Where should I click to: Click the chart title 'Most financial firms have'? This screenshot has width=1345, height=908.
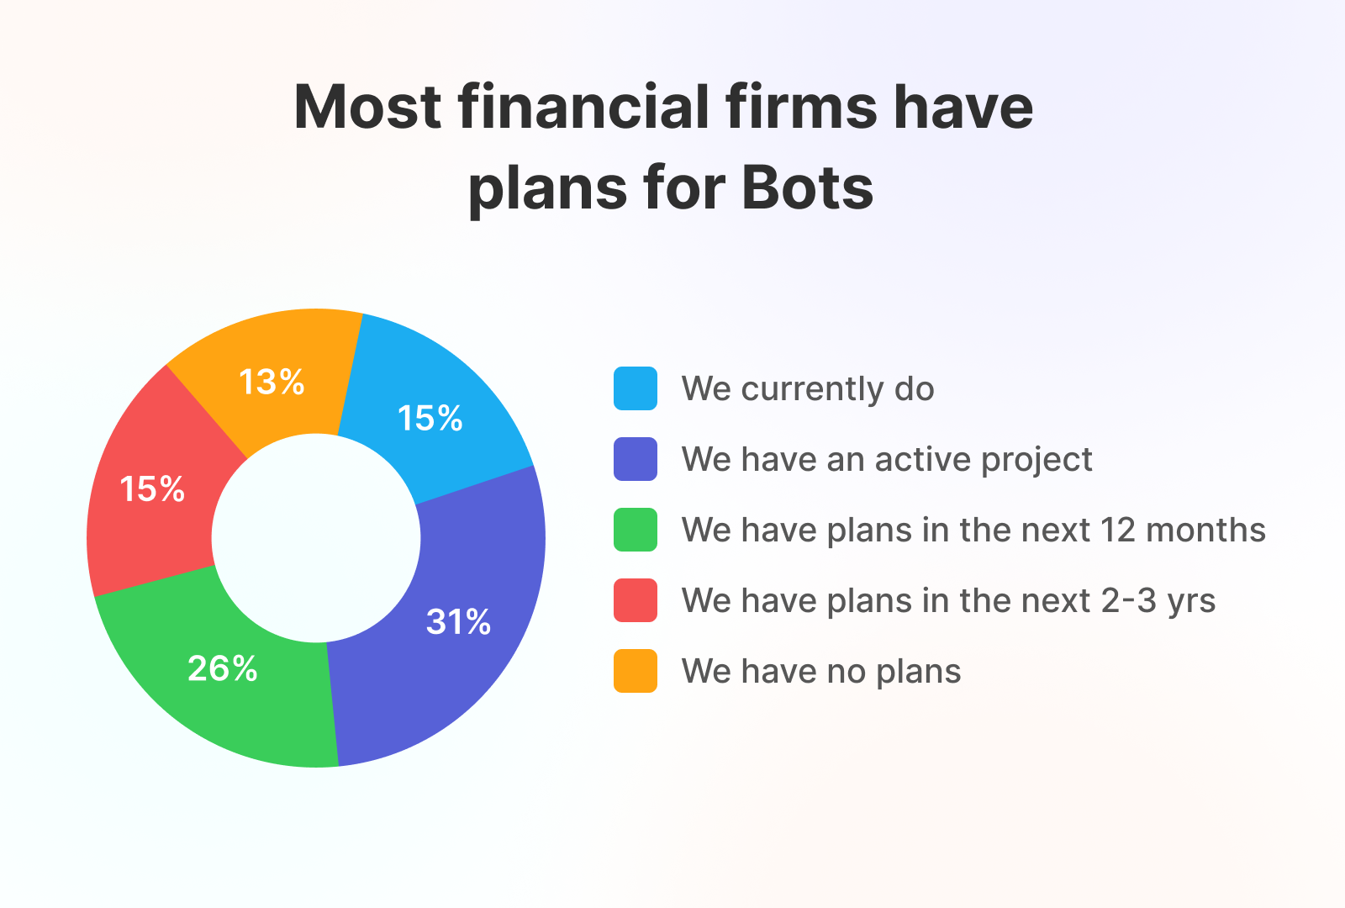tap(663, 108)
